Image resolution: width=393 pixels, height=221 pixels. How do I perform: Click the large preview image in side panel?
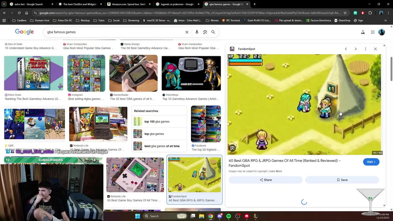304,105
